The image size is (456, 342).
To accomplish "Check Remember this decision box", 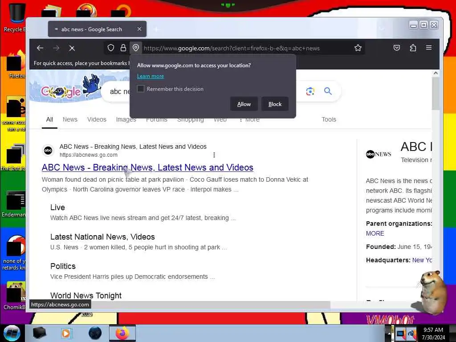I will pyautogui.click(x=141, y=89).
